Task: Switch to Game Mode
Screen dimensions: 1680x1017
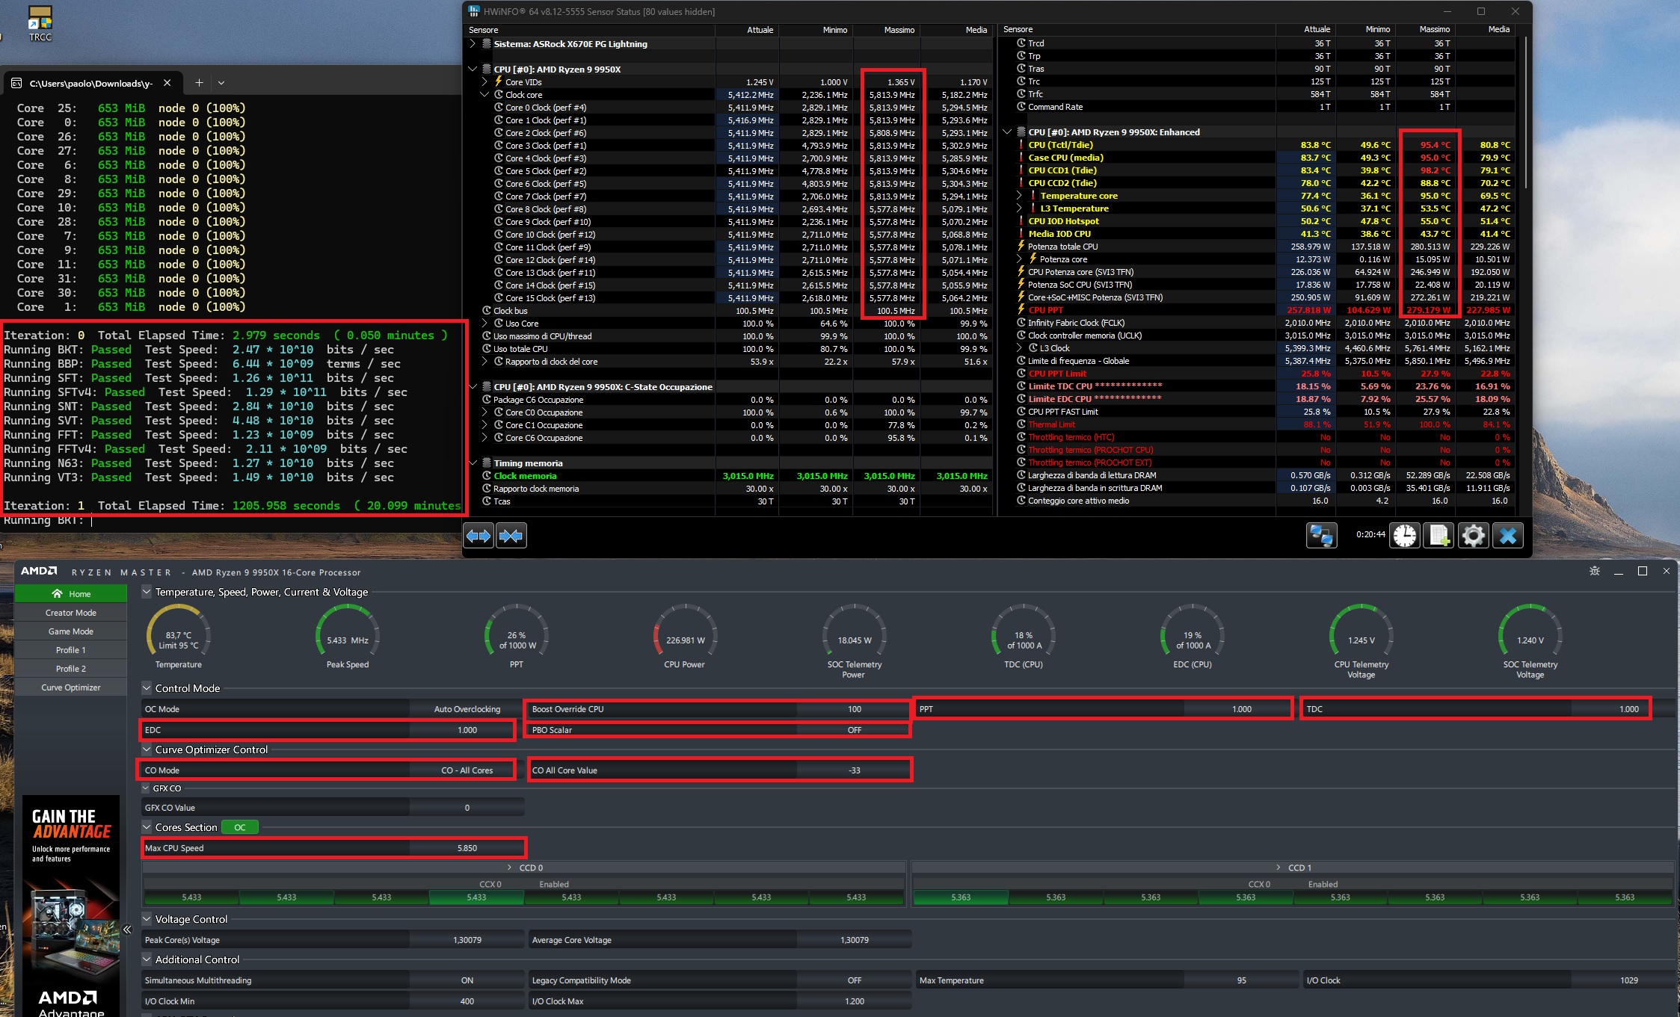Action: [x=71, y=631]
